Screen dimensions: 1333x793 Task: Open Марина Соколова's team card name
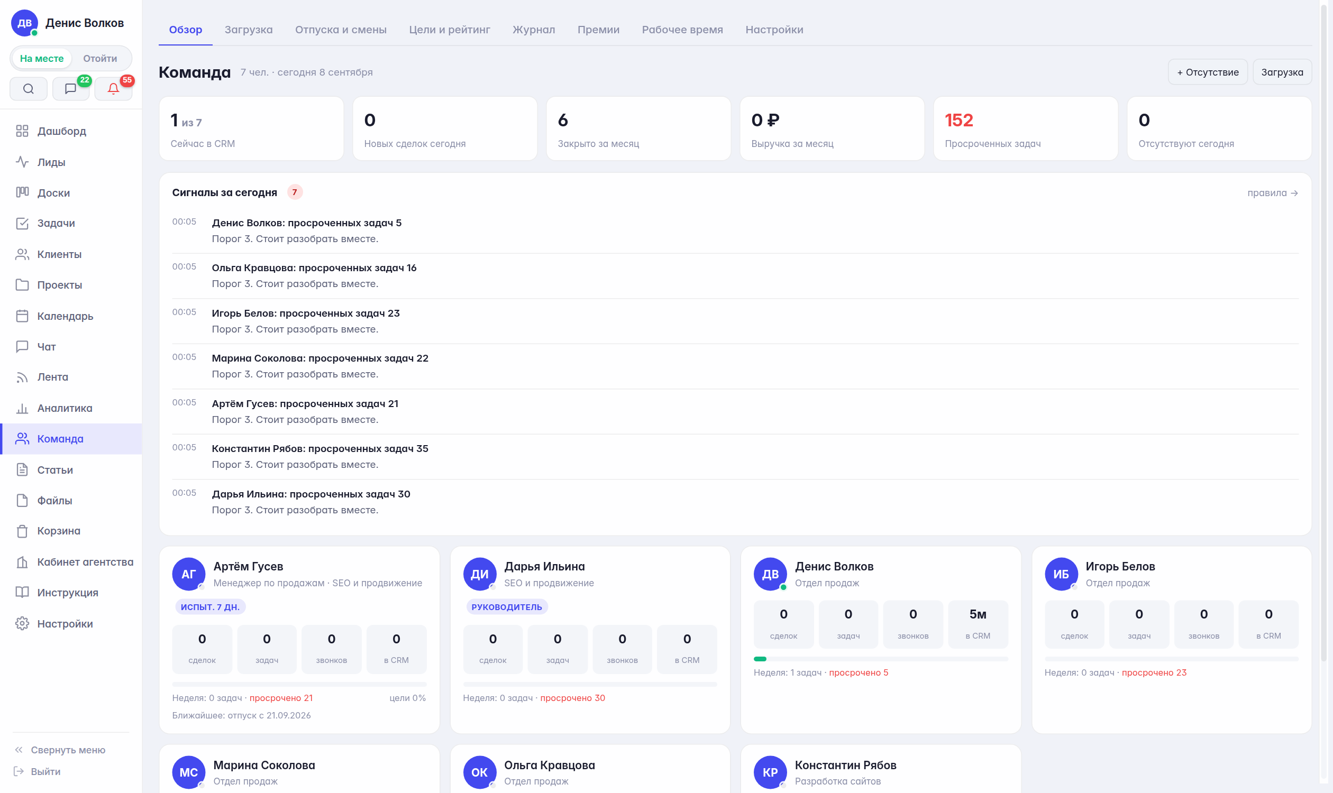click(x=264, y=764)
